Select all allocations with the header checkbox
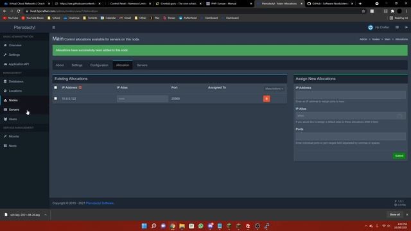The height and width of the screenshot is (231, 411). (56, 87)
